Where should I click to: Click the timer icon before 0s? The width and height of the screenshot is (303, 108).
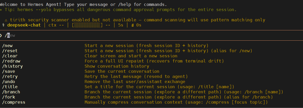pyautogui.click(x=132, y=25)
